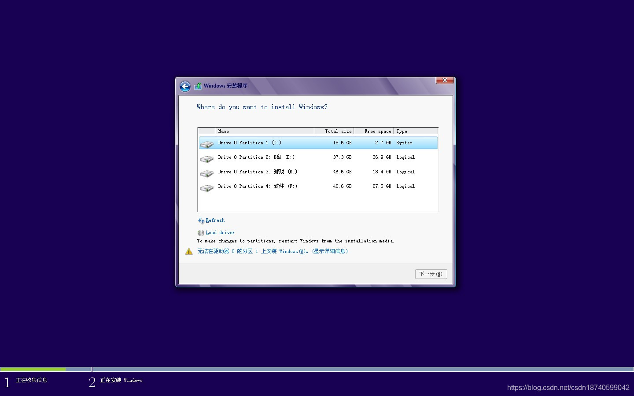The height and width of the screenshot is (396, 634).
Task: Go back using the blue arrow button
Action: coord(185,86)
